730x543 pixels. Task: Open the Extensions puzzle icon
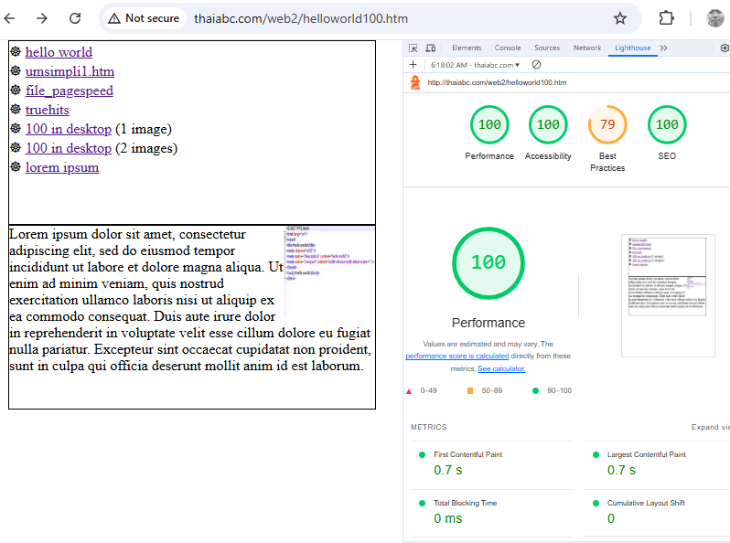point(666,18)
